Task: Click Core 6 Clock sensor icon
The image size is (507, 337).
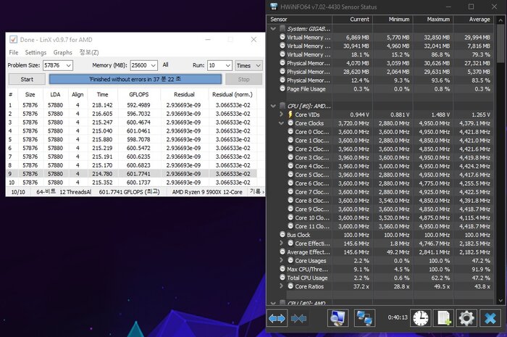Action: 290,183
